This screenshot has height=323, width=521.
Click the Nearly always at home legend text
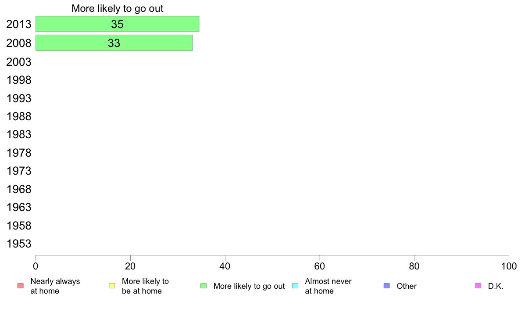(55, 286)
